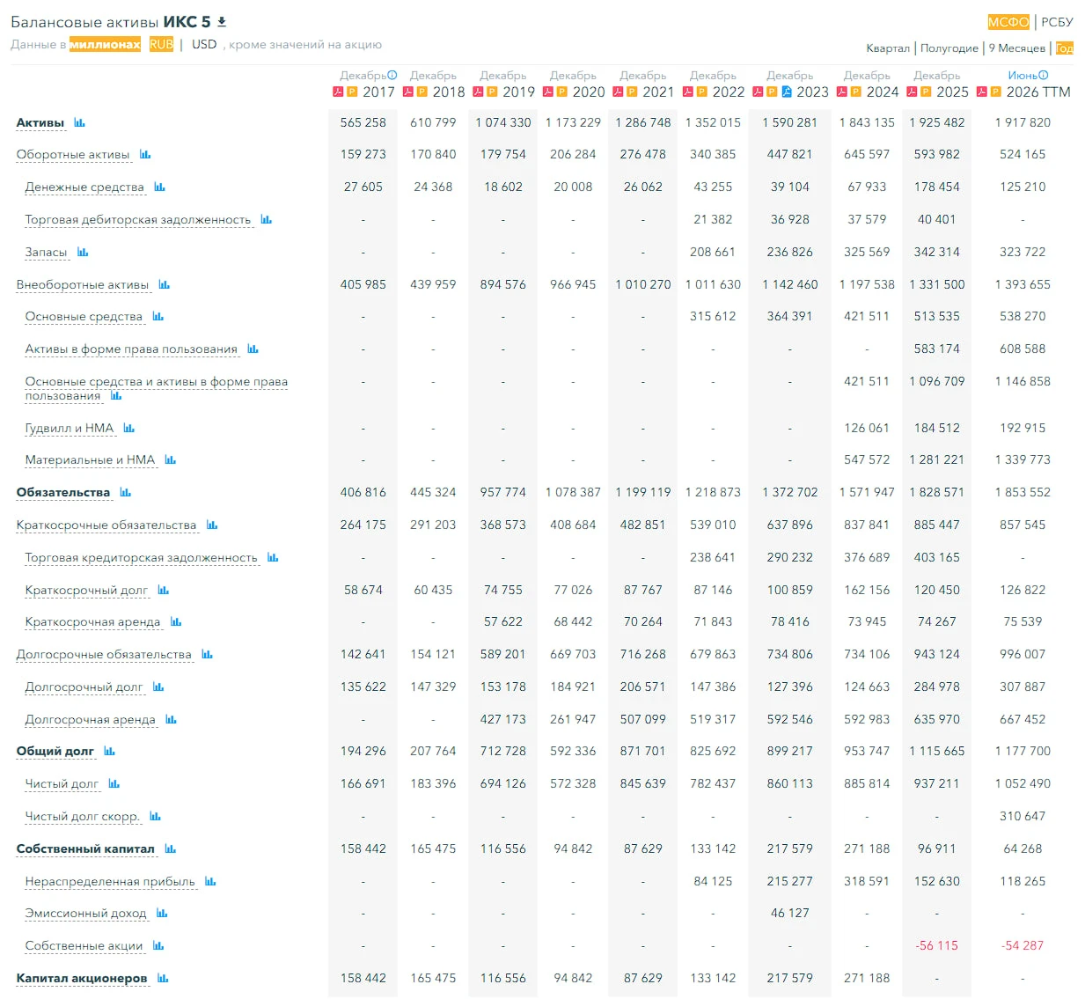Select RUB currency option
This screenshot has width=1085, height=999.
[161, 44]
